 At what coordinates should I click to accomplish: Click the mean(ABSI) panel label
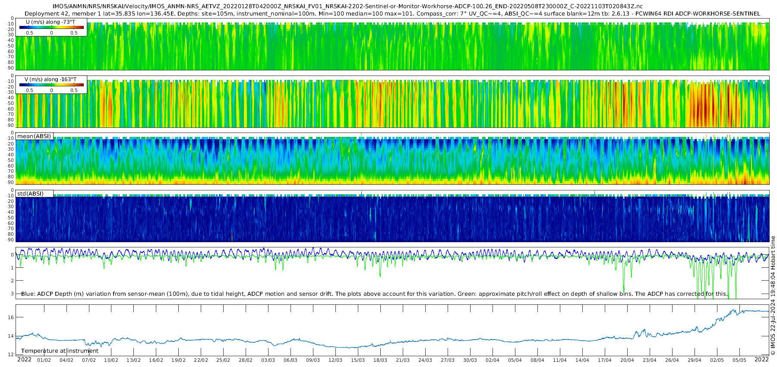34,136
